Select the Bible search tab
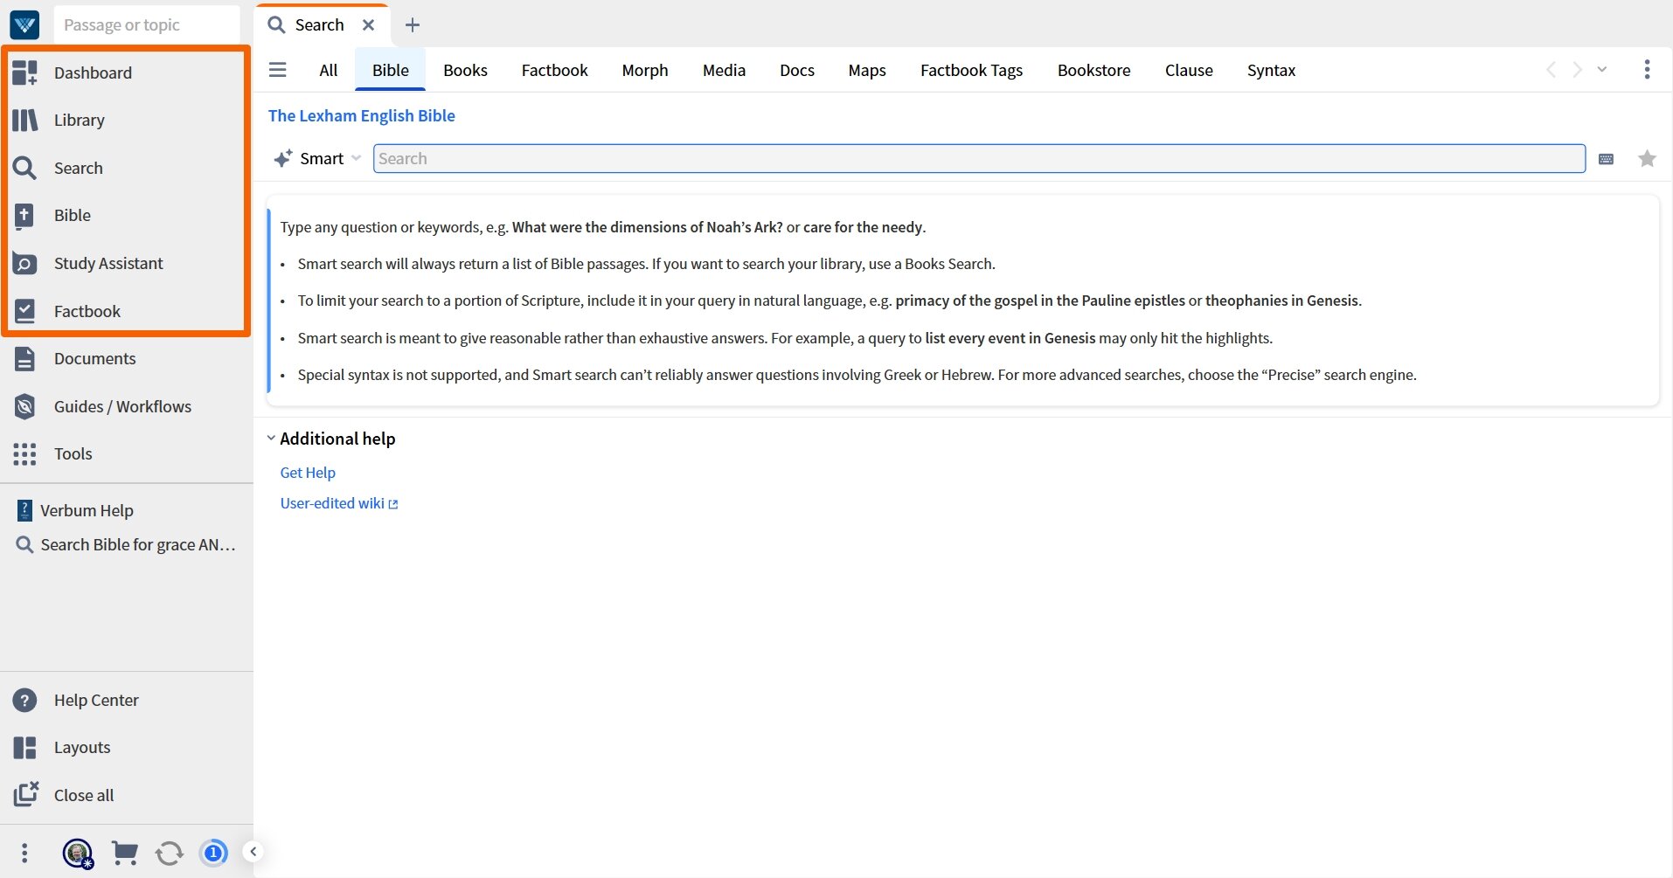The image size is (1673, 878). [391, 71]
